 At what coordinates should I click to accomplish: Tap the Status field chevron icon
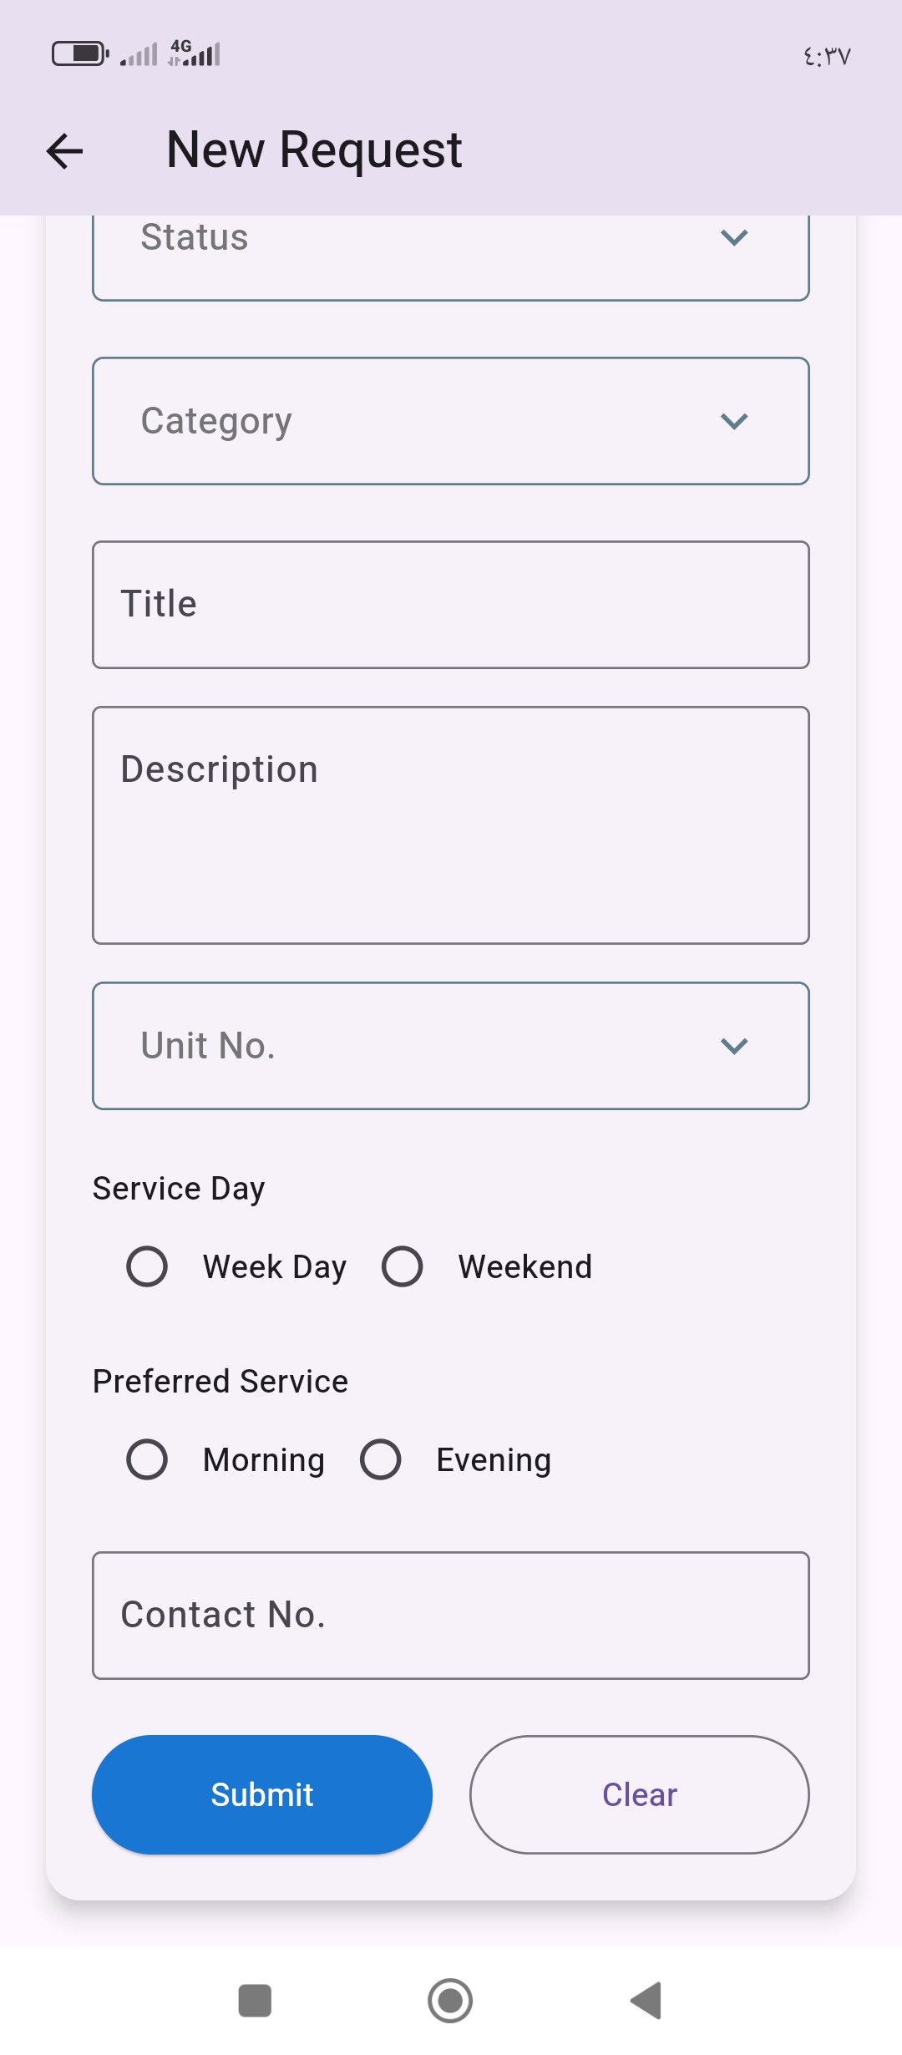[733, 238]
